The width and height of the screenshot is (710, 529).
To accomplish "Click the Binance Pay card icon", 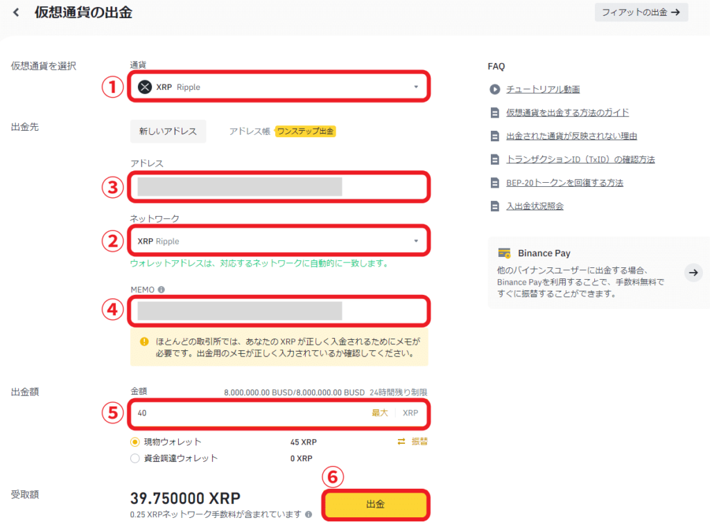I will (x=504, y=253).
